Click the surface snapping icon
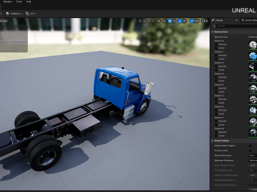This screenshot has height=192, width=257. coord(164,21)
